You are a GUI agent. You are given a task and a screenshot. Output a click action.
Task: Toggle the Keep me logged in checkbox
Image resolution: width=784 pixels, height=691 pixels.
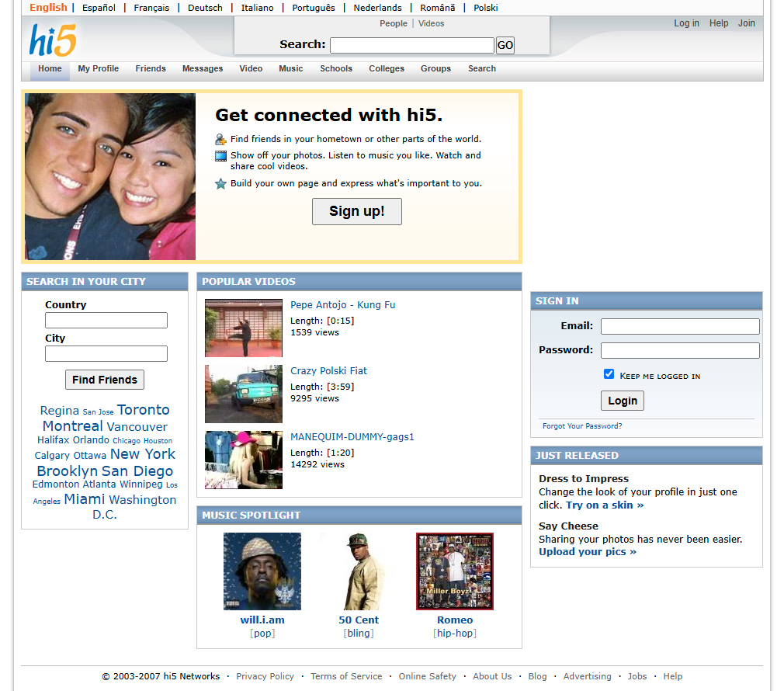609,374
